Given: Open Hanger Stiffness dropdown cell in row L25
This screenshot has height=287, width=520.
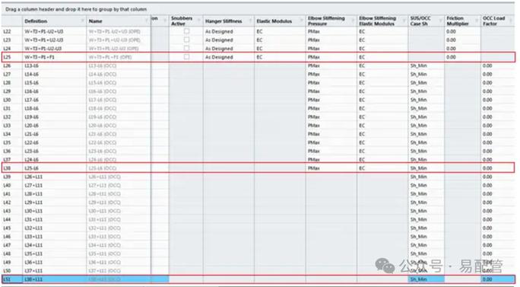Looking at the screenshot, I should click(x=229, y=57).
